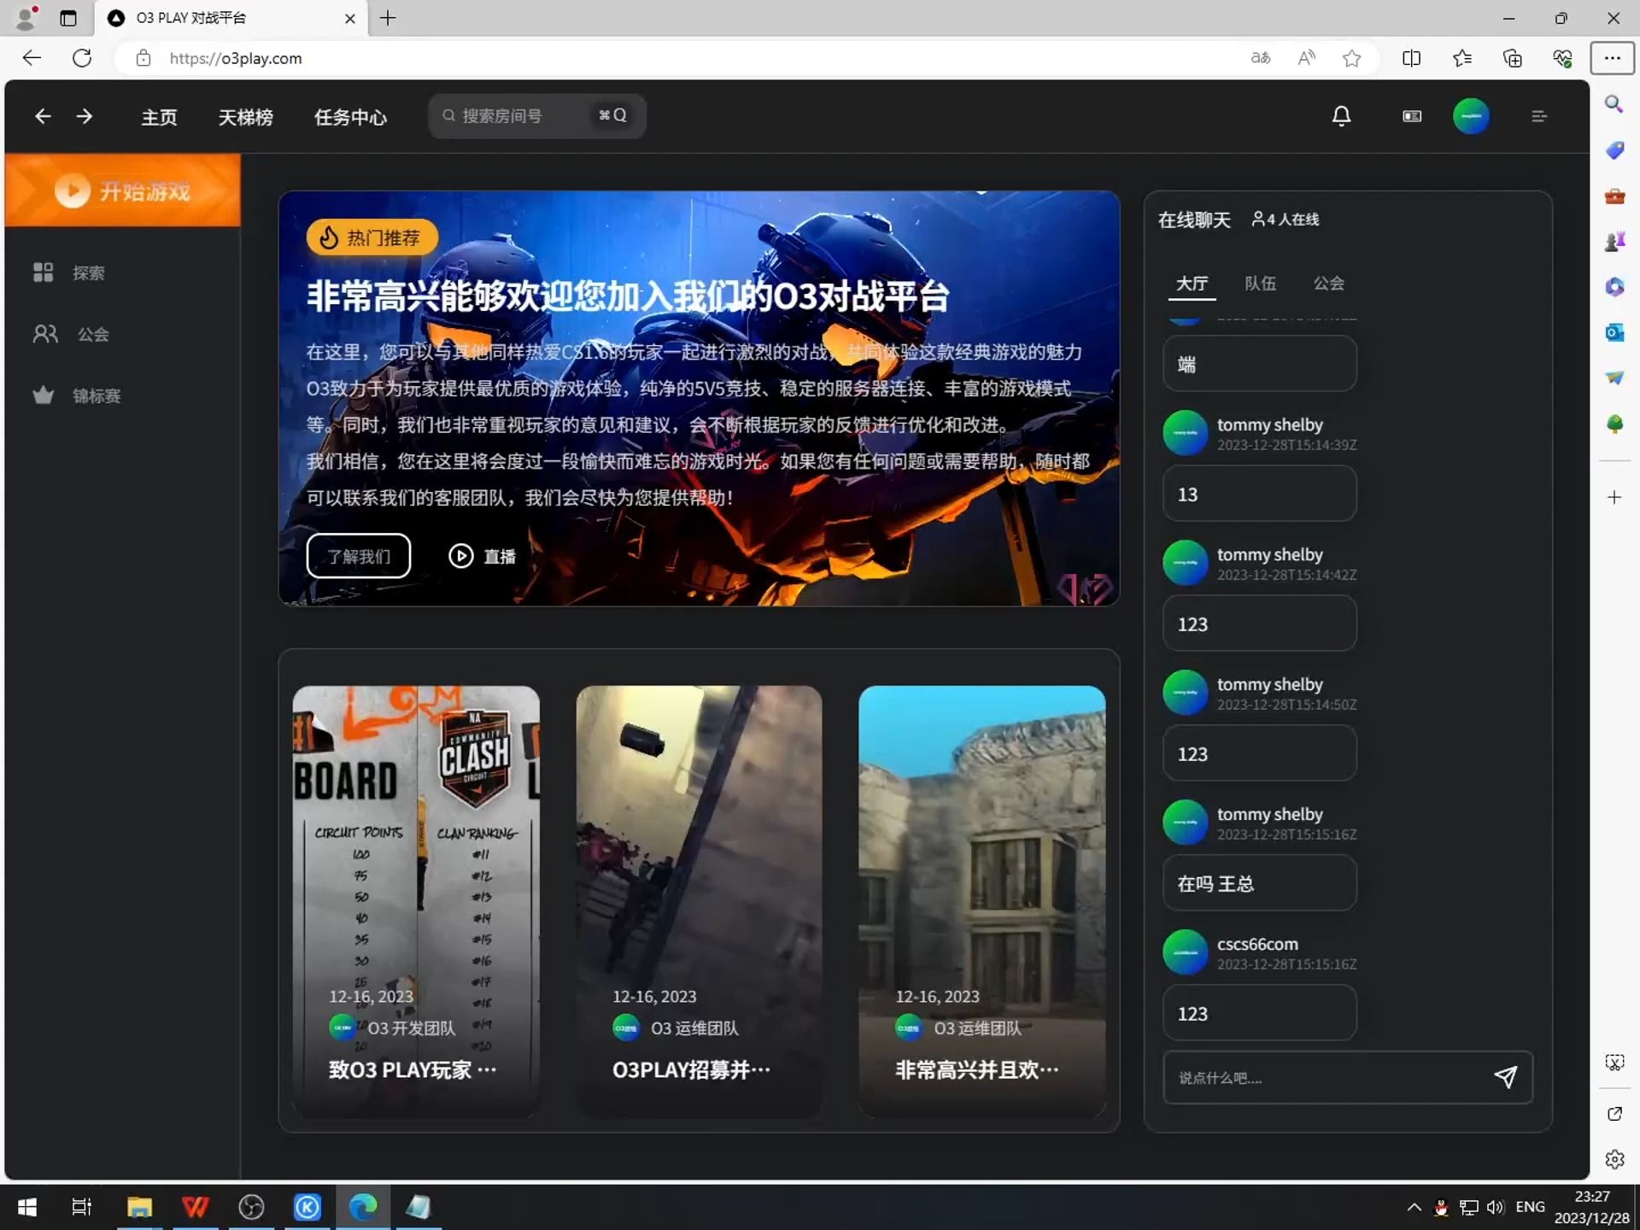
Task: Click the browser back button
Action: (32, 58)
